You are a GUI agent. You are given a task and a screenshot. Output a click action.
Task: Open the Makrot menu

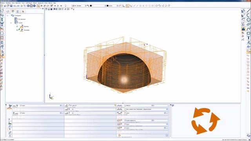[x=35, y=3]
